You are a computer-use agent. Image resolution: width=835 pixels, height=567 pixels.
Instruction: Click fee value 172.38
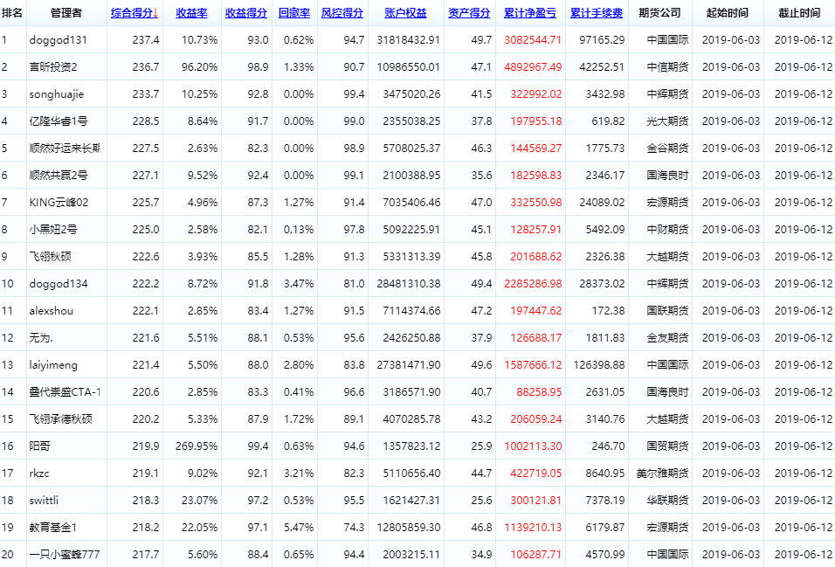pyautogui.click(x=608, y=311)
